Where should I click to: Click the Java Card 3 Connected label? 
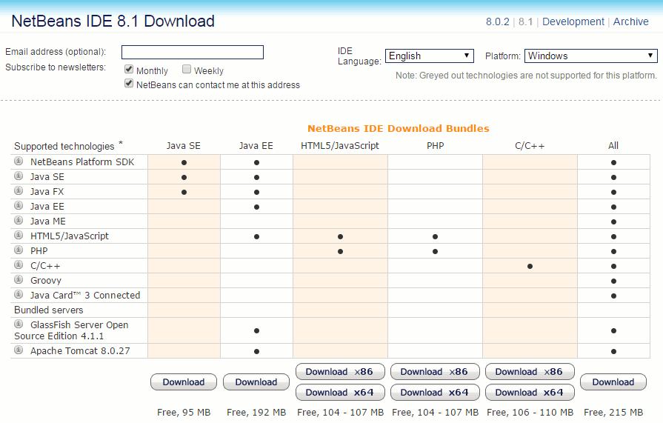(x=85, y=296)
